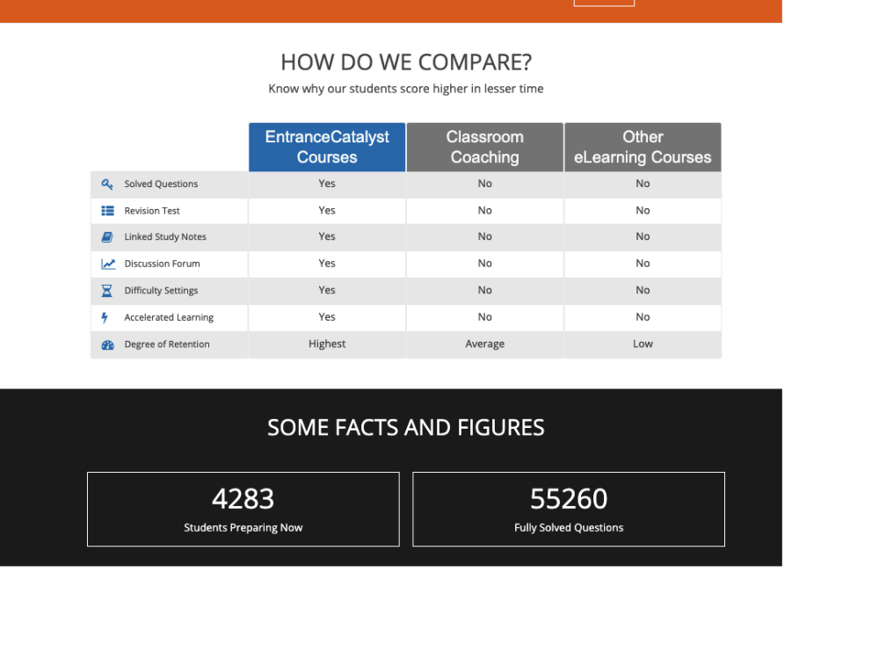879x659 pixels.
Task: Click Yes in the Revision Test row
Action: pos(327,211)
